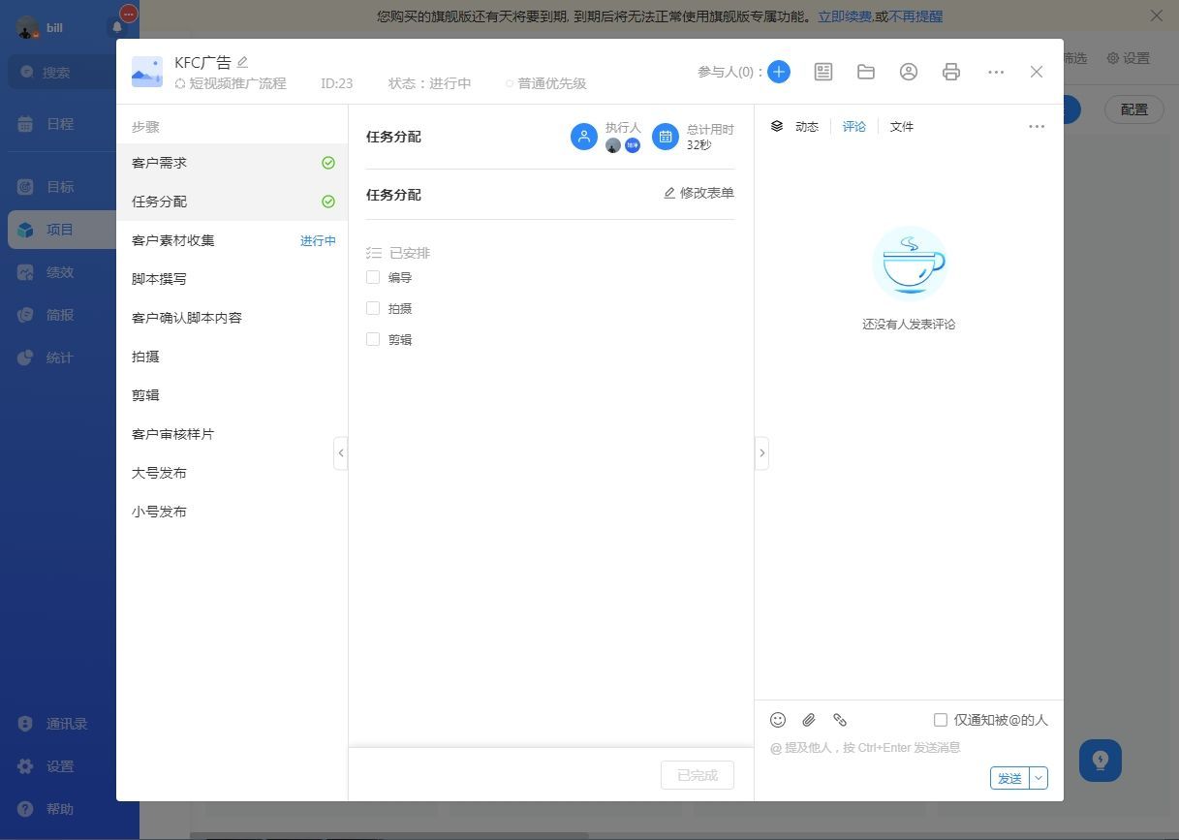
Task: Switch to the 文件 tab
Action: pos(901,127)
